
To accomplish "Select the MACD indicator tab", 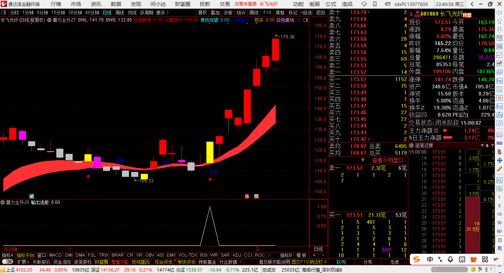I will pos(56,255).
